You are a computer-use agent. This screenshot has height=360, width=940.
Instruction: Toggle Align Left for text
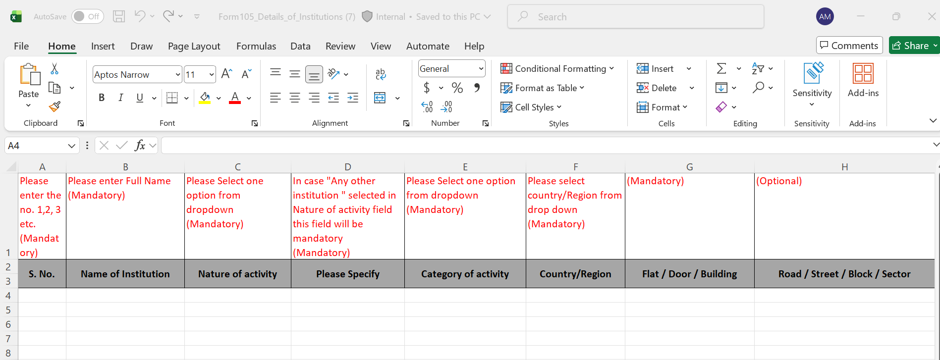[276, 98]
